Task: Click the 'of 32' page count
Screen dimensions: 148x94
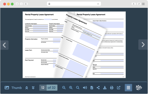Action: [x=52, y=88]
